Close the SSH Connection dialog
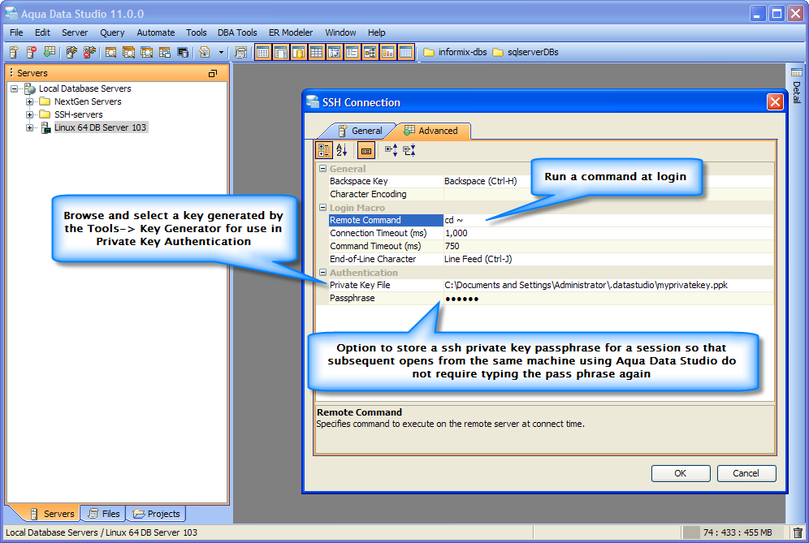The width and height of the screenshot is (809, 543). click(x=775, y=102)
